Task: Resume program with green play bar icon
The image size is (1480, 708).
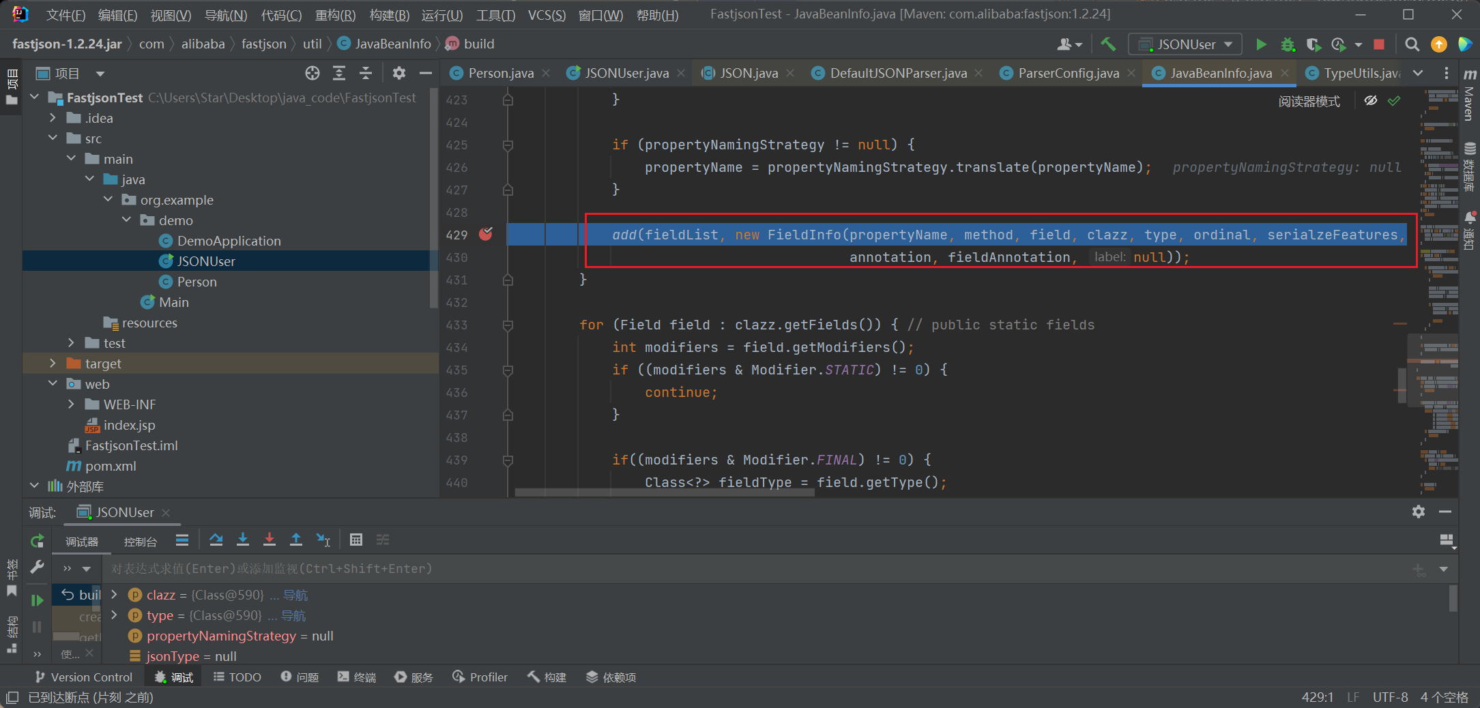Action: [37, 600]
